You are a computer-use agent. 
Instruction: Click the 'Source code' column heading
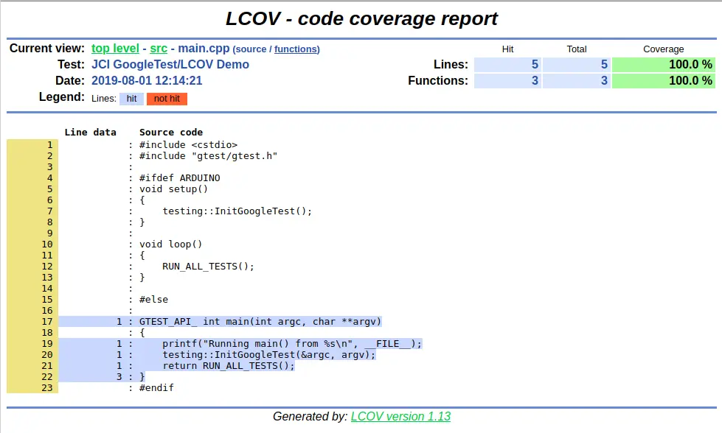pyautogui.click(x=171, y=132)
